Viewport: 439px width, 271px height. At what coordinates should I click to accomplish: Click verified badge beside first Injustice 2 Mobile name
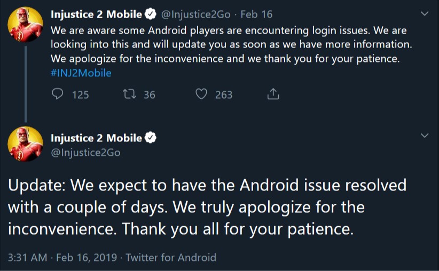[x=151, y=14]
